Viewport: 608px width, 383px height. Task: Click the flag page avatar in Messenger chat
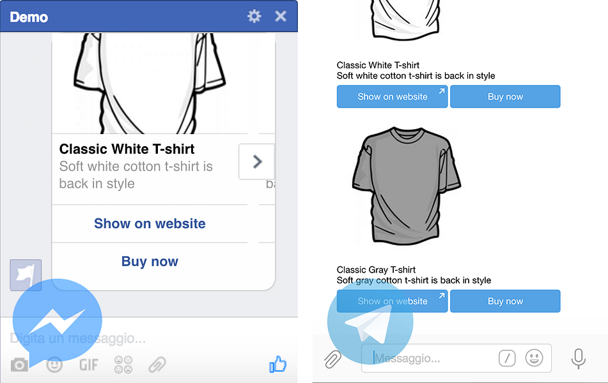point(26,275)
